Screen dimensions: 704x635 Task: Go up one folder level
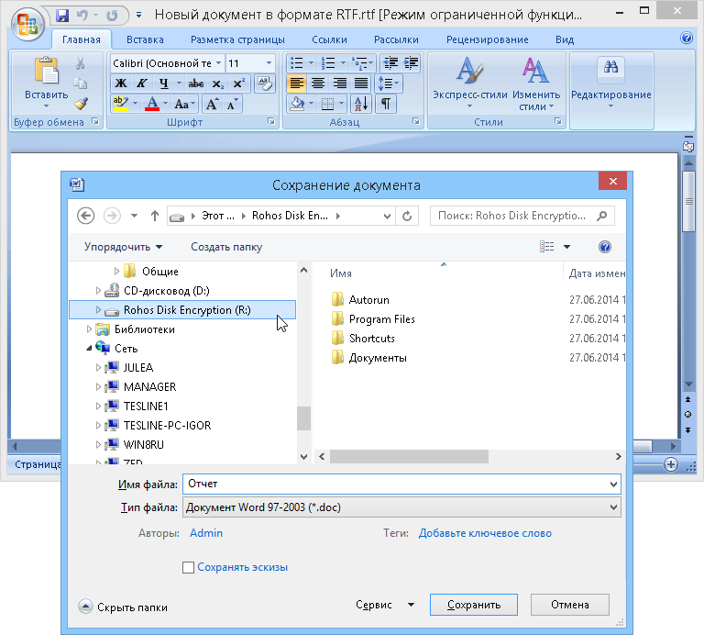point(154,216)
